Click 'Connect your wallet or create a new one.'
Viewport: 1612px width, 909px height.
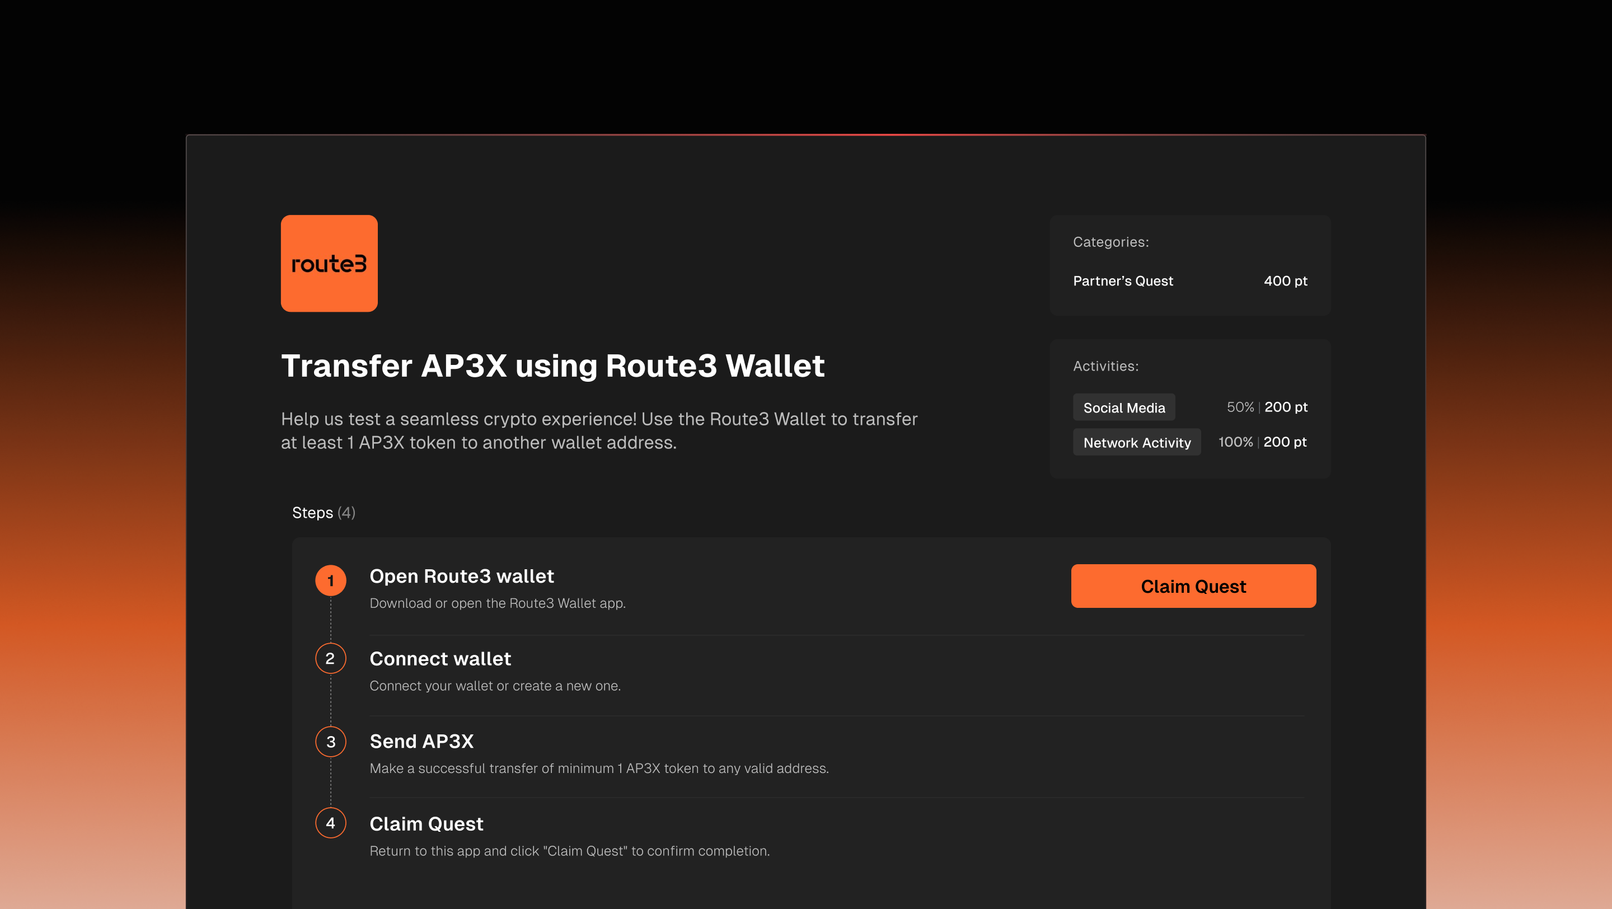point(495,686)
